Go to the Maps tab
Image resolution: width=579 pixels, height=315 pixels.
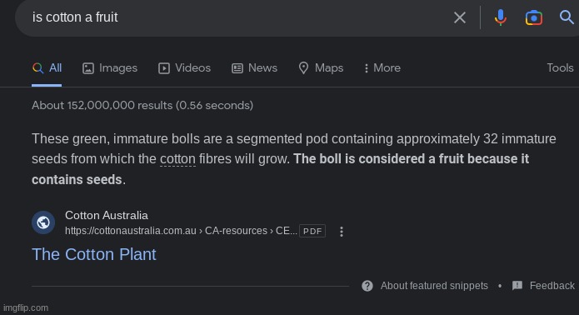coord(321,68)
